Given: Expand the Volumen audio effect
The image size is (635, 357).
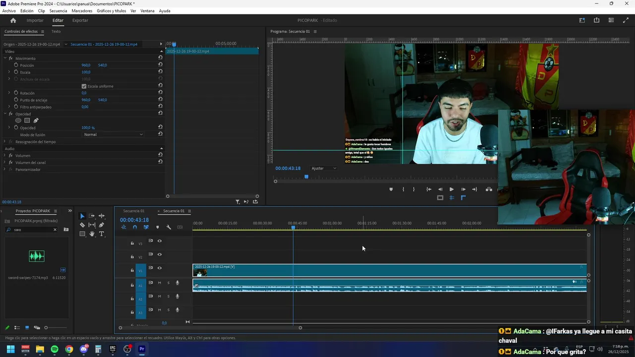Looking at the screenshot, I should point(4,155).
